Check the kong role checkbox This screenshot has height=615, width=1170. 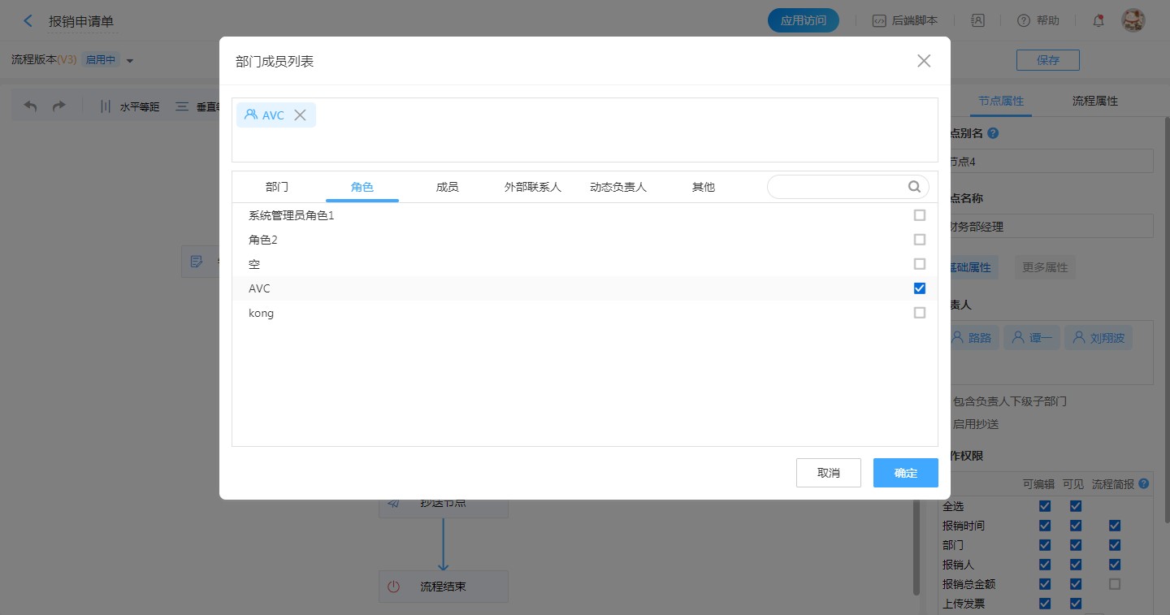coord(920,313)
